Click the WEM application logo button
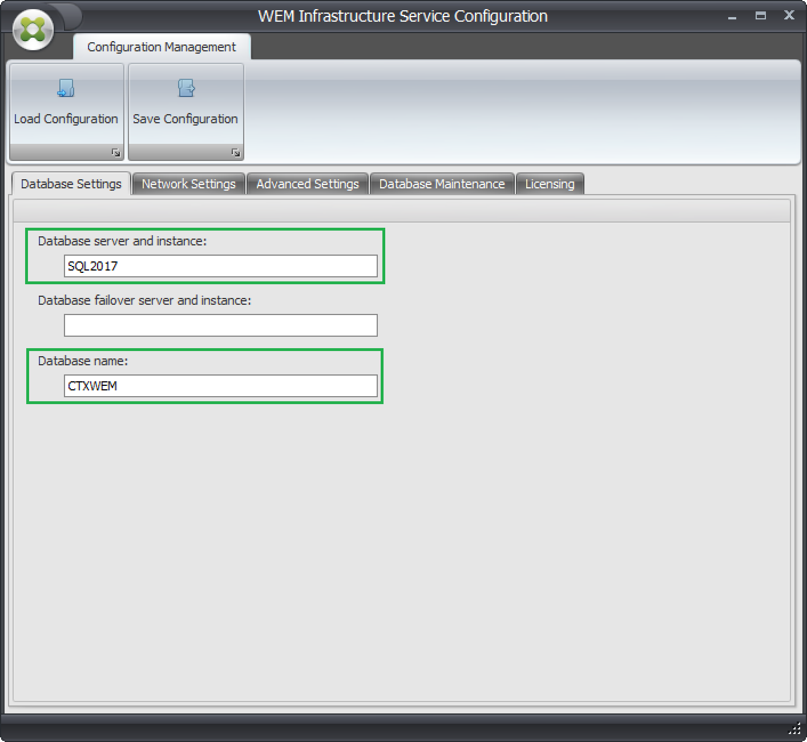This screenshot has width=807, height=742. coord(33,30)
